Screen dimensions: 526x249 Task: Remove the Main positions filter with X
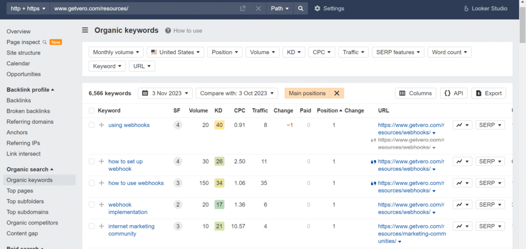click(x=337, y=93)
